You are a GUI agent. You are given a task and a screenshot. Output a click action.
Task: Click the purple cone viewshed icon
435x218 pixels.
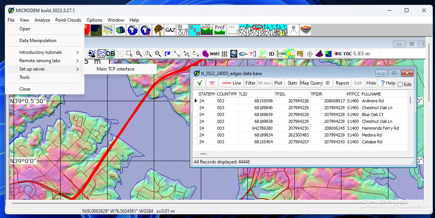(319, 53)
